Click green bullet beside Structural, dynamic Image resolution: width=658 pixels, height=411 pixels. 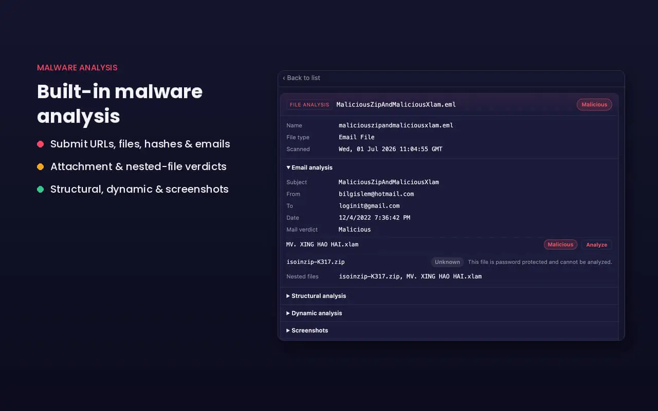pos(40,189)
